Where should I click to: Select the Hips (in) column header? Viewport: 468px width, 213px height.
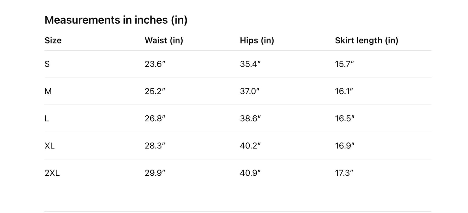pyautogui.click(x=257, y=41)
